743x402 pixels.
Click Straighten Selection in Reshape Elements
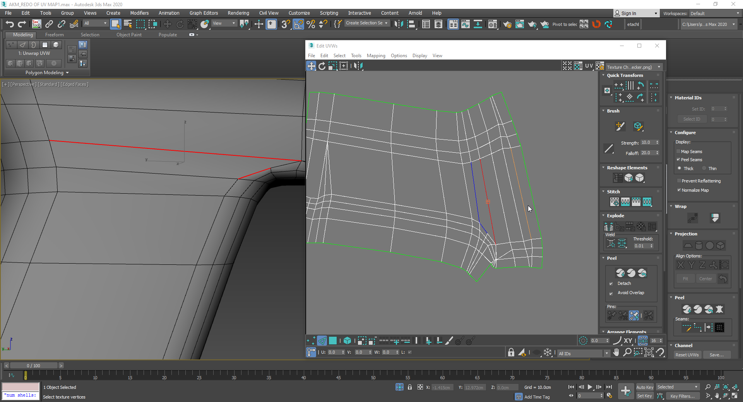pyautogui.click(x=618, y=178)
